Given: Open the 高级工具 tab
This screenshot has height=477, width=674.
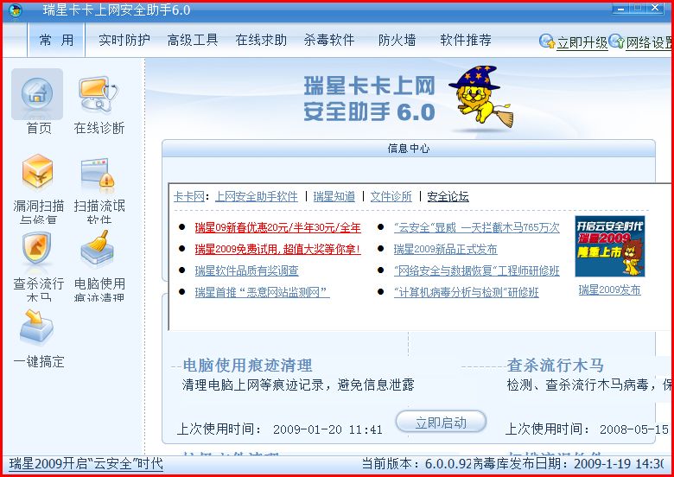Looking at the screenshot, I should click(x=193, y=40).
